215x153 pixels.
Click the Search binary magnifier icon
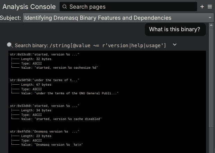click(10, 45)
